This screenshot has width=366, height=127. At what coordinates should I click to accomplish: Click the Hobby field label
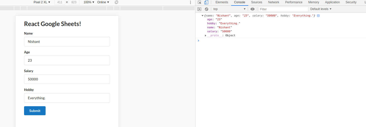point(29,90)
